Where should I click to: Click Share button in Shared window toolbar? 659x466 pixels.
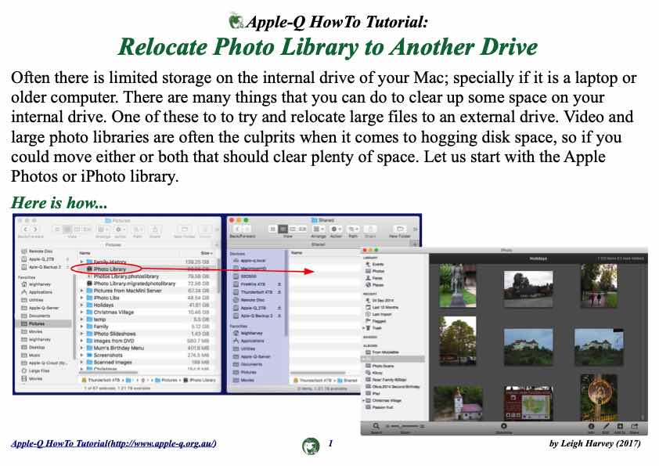pos(370,229)
